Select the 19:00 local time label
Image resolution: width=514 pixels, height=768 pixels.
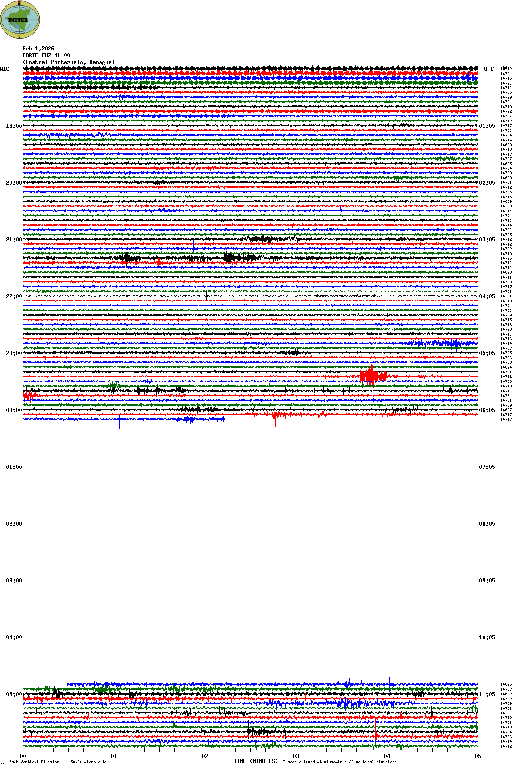tap(14, 126)
